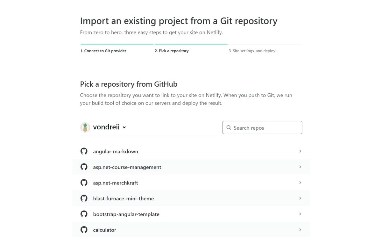Click the right arrow on asp.net-merchkraft row

[300, 183]
